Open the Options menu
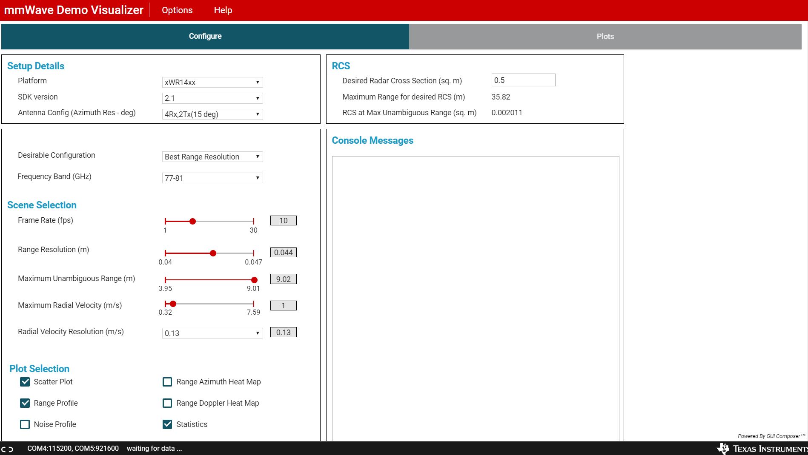 (x=177, y=10)
